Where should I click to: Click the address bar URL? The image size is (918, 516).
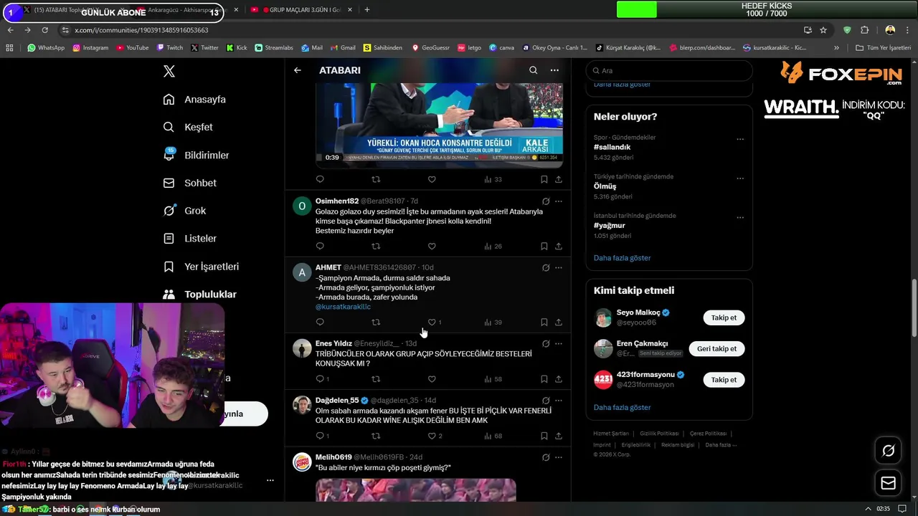point(141,30)
